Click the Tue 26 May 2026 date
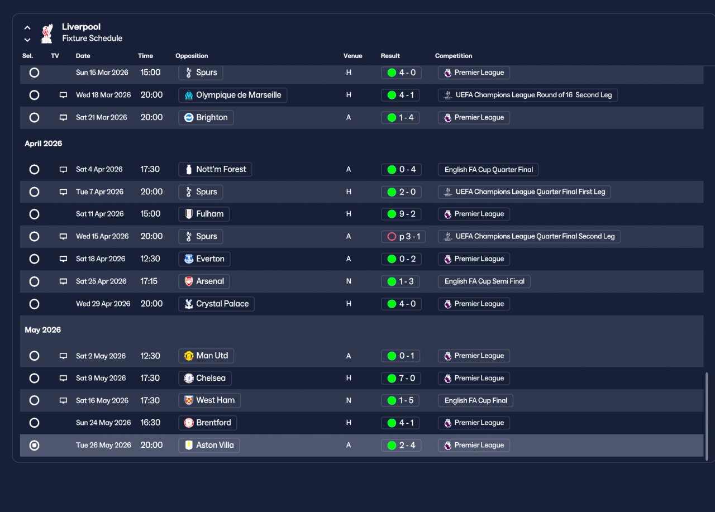715x512 pixels. [103, 445]
